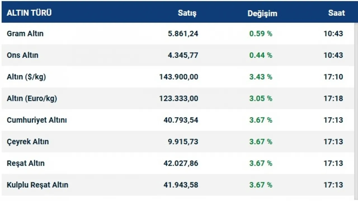Click the Reşat Altın row name
Image resolution: width=358 pixels, height=201 pixels.
point(26,163)
